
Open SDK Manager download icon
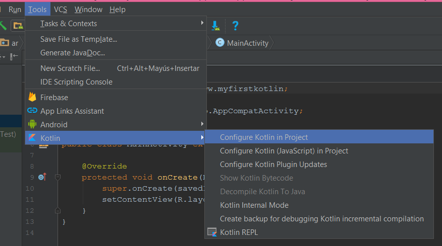[215, 26]
